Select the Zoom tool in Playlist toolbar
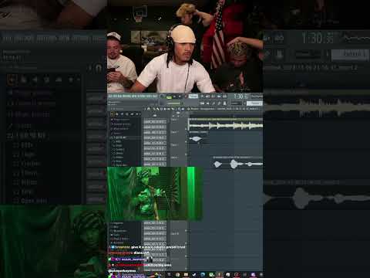Image resolution: width=370 pixels, height=278 pixels. (x=179, y=109)
